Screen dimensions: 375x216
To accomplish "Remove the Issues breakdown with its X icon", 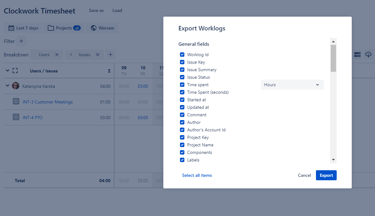I will (x=97, y=55).
